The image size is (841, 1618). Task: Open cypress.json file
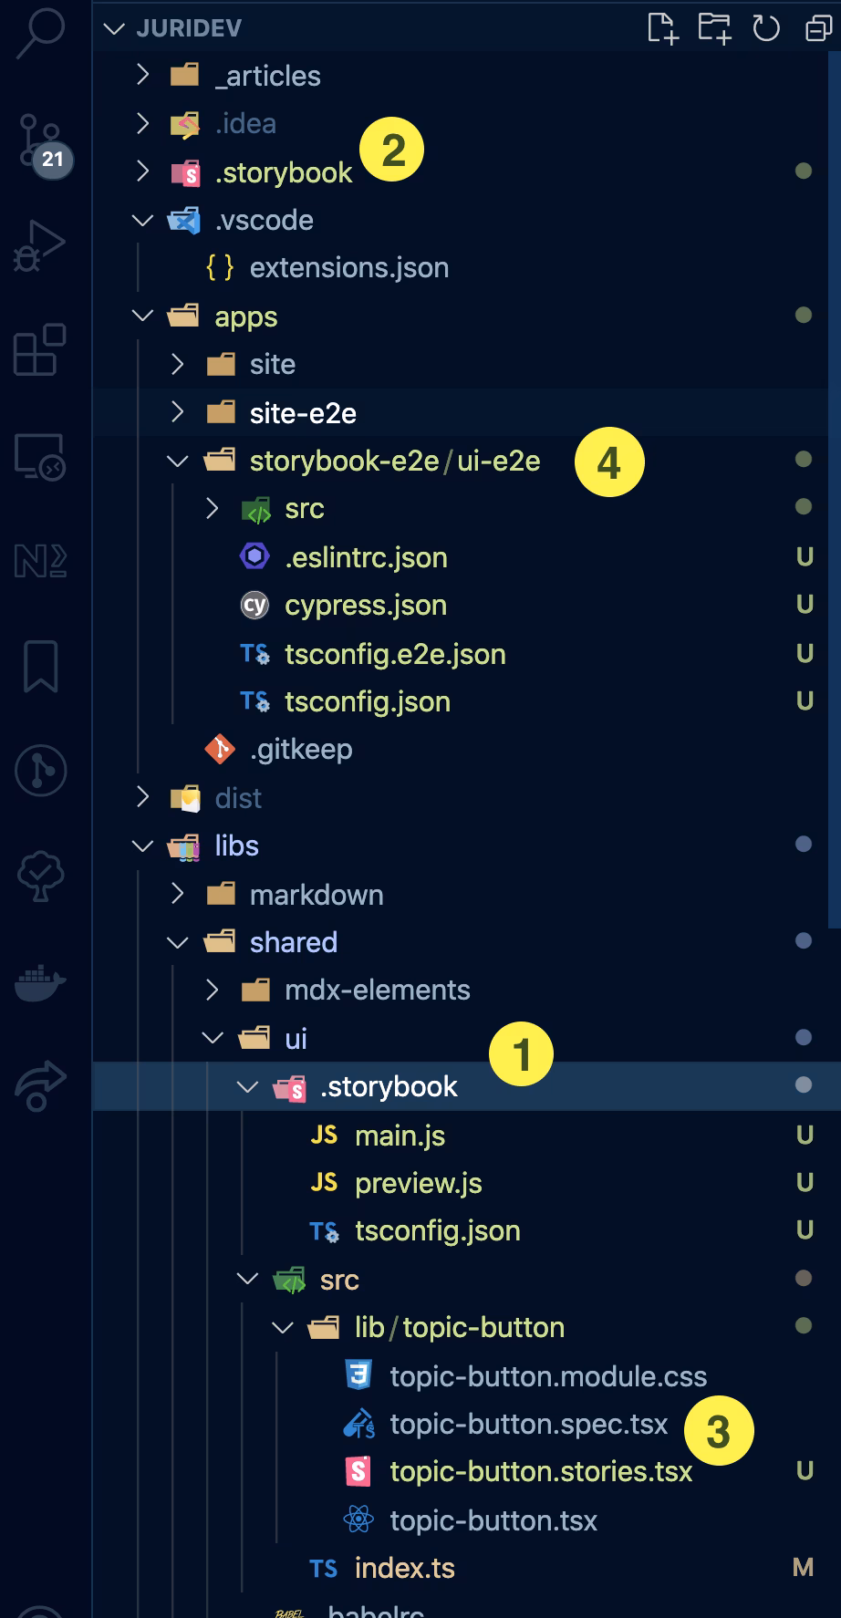point(365,605)
